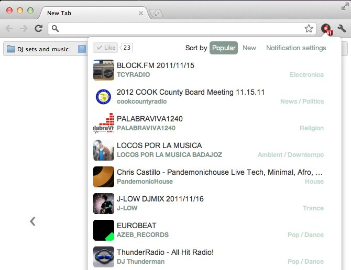Sort broadcasts by New
351x270 pixels.
249,48
